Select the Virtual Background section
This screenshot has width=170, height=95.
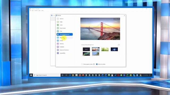pos(65,34)
